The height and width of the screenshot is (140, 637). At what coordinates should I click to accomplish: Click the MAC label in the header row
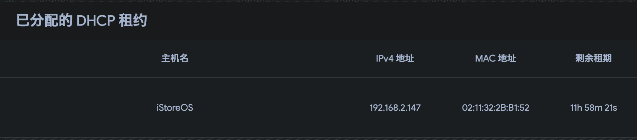tap(485, 58)
